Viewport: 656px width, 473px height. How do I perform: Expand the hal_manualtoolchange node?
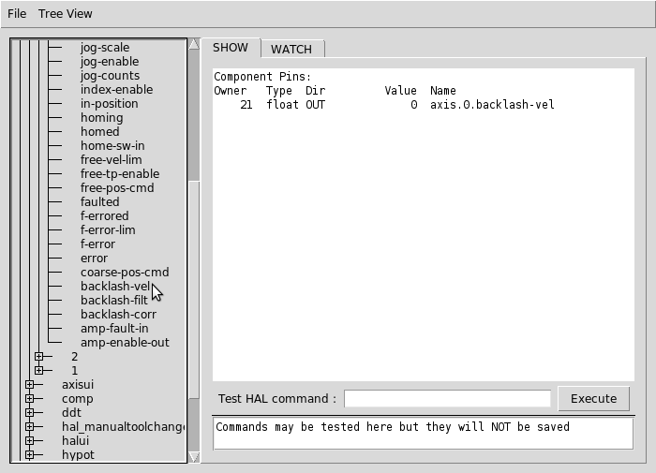click(x=29, y=426)
